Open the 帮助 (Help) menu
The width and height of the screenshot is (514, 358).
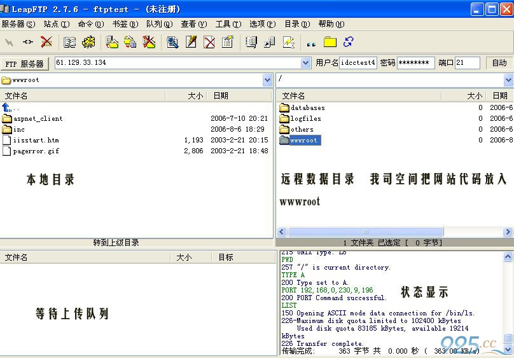(x=331, y=24)
